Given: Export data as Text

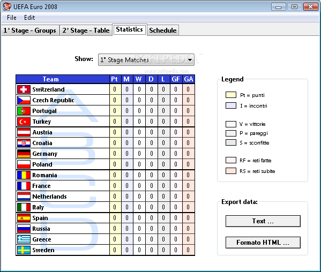Looking at the screenshot, I should pos(263,221).
